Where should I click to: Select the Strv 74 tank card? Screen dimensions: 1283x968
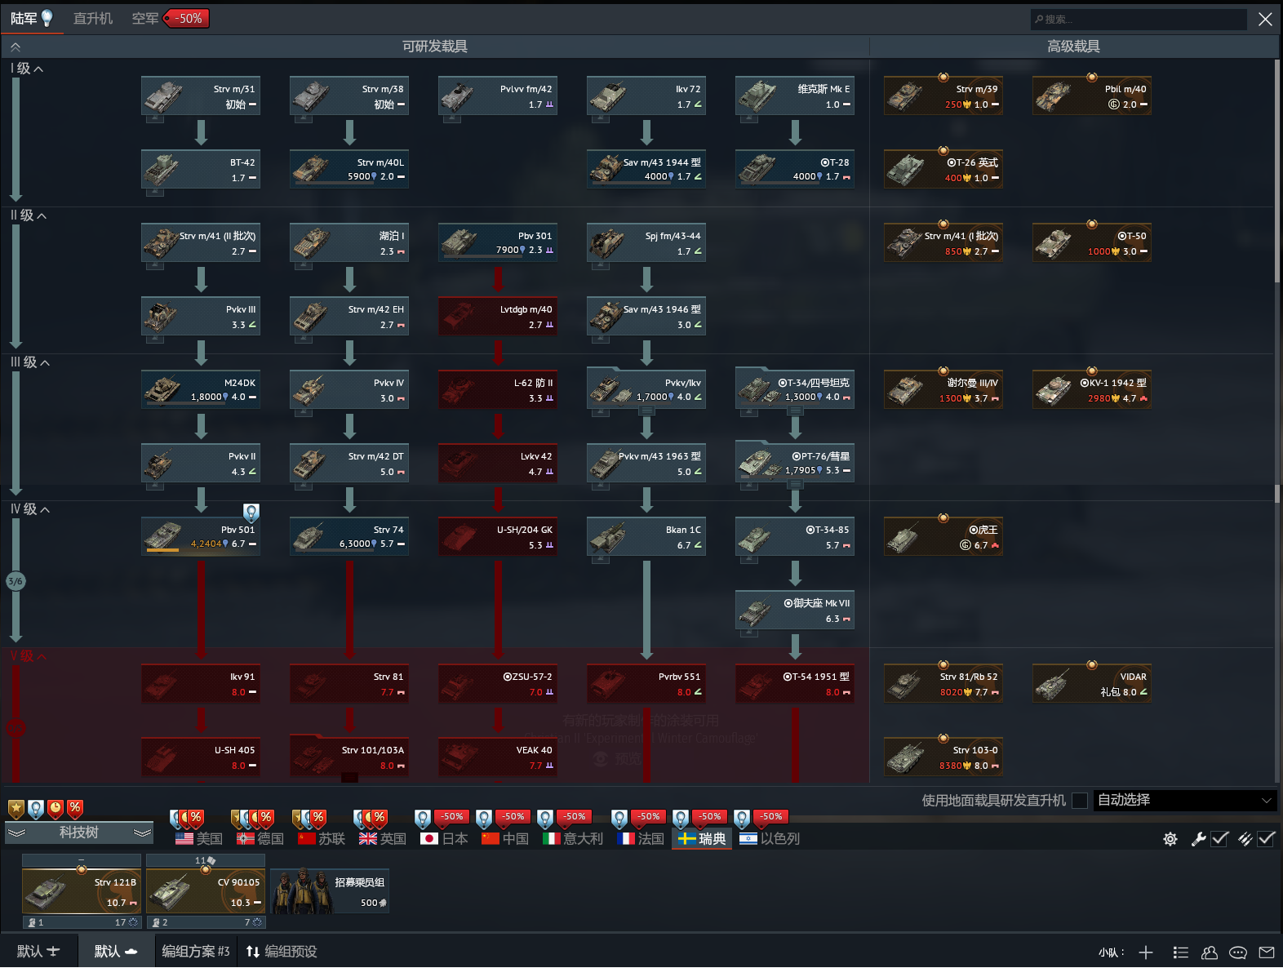[x=349, y=537]
